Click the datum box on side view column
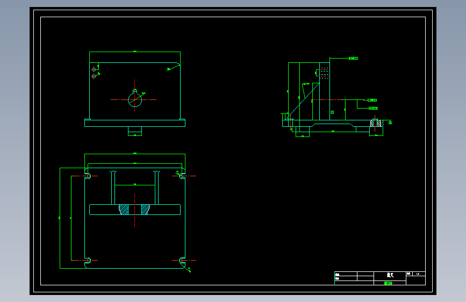The height and width of the screenshot is (302, 466). click(332, 112)
